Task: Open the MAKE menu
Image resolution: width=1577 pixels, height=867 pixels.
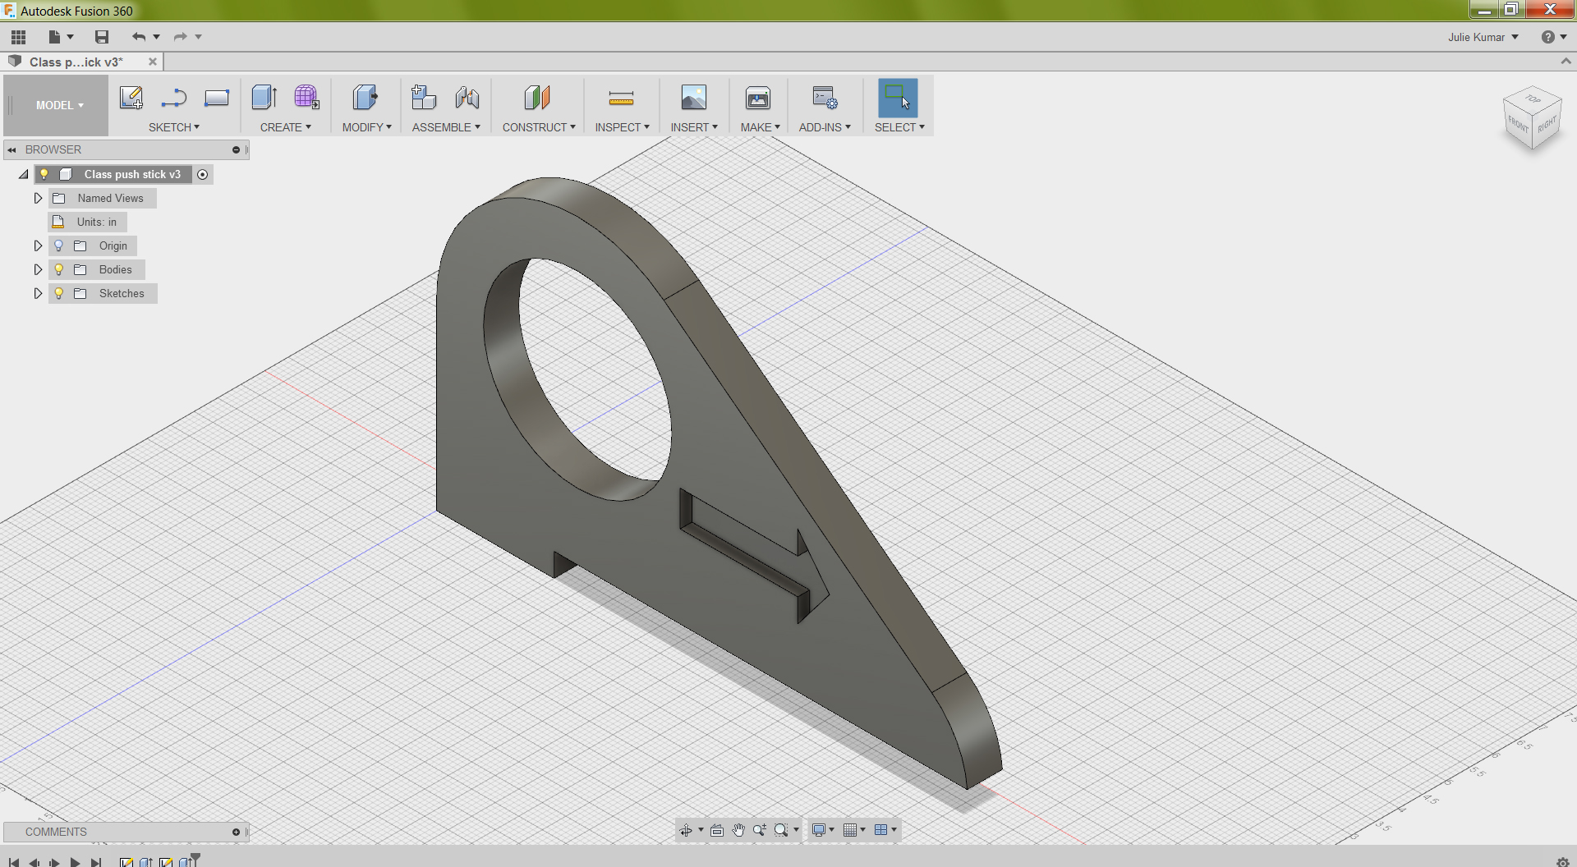Action: 761,127
